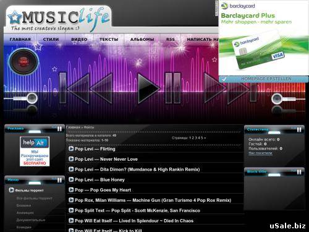Collapse the Реклама block with its pause icon

tap(59, 129)
